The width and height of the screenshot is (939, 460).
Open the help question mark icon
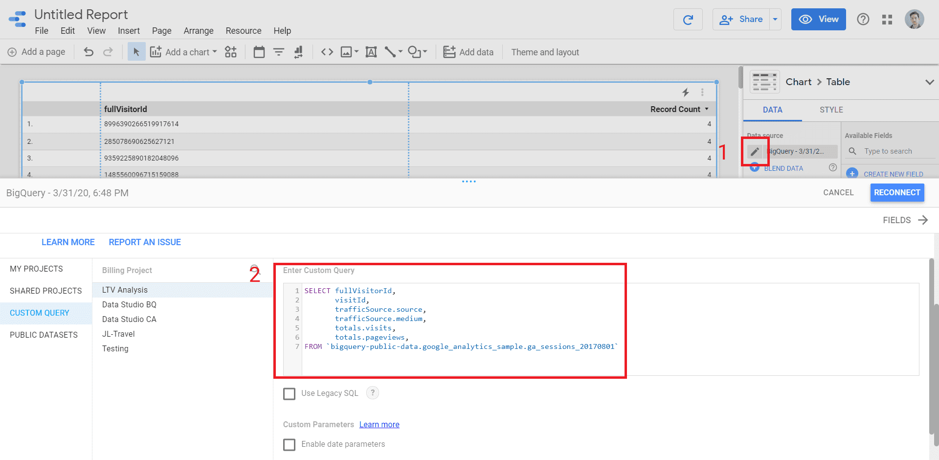coord(863,20)
